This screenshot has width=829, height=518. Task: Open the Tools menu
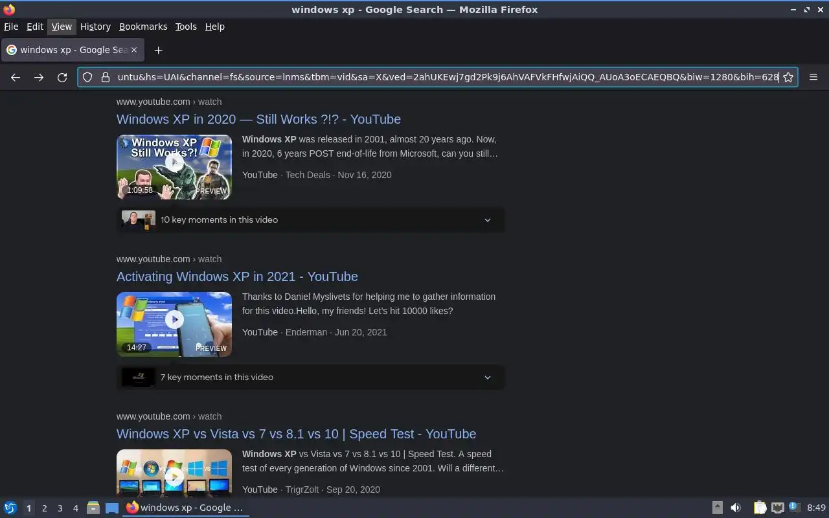point(186,27)
